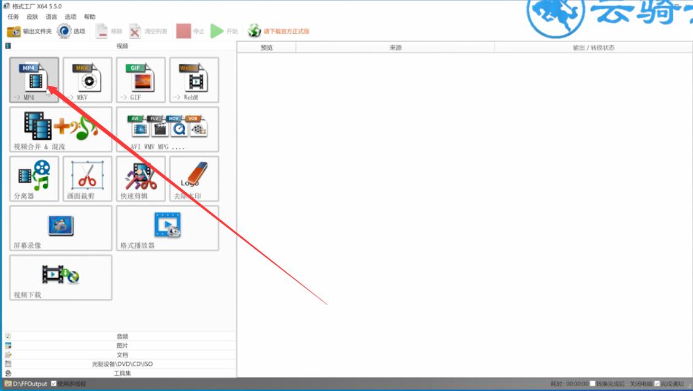Open the AVI WMV MPG formats tile

(167, 129)
